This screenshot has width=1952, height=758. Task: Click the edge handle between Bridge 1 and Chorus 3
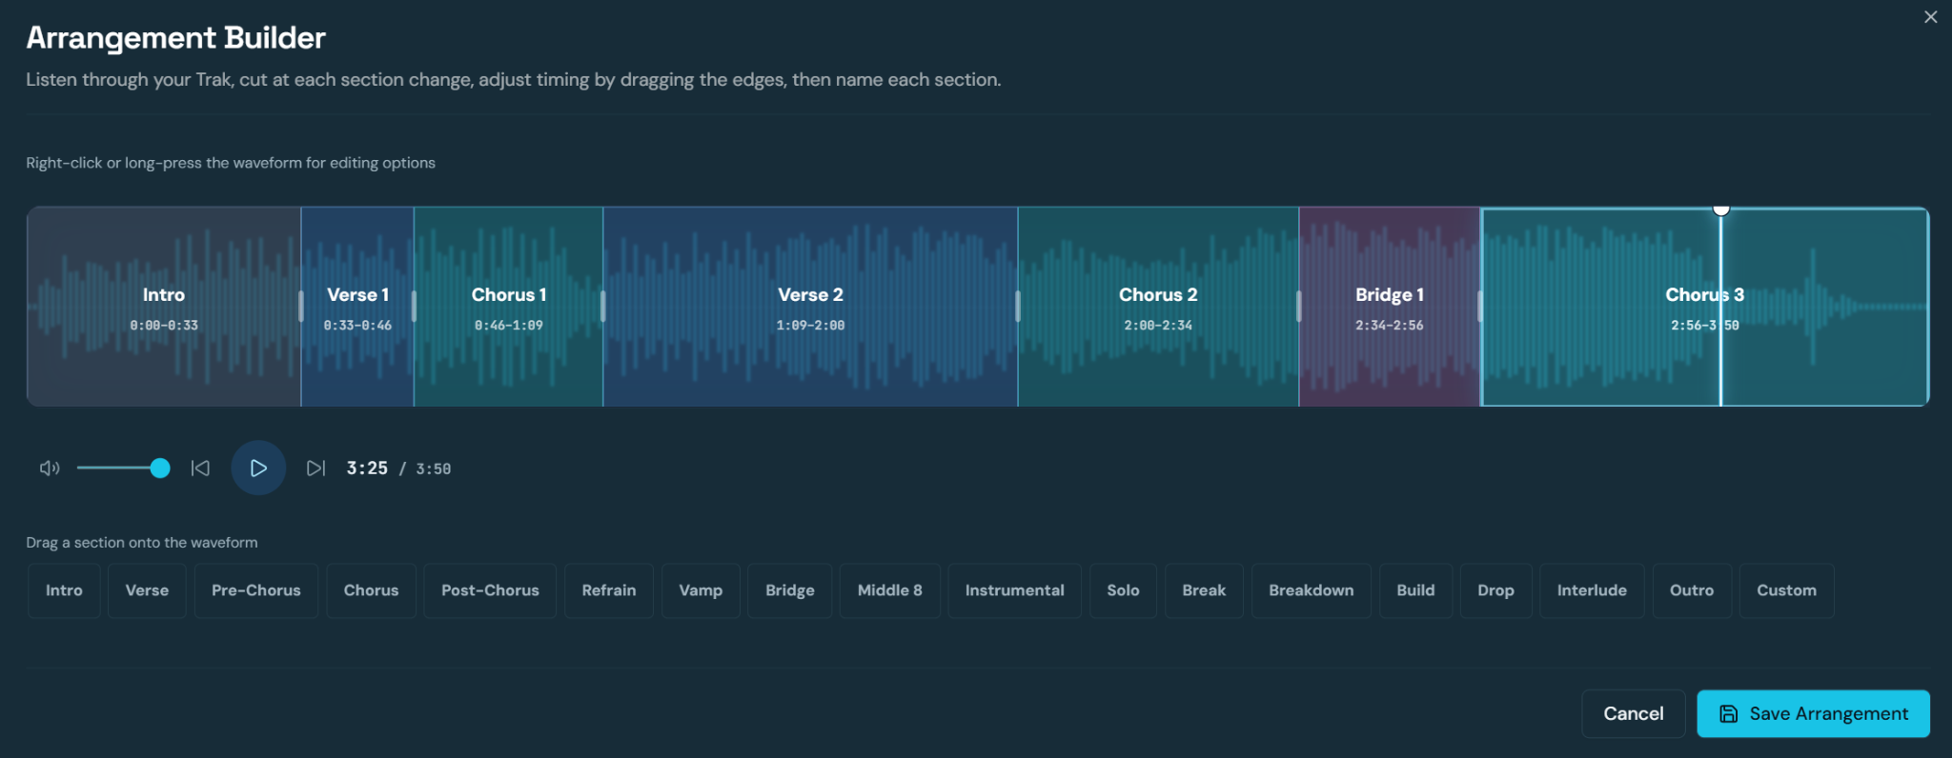click(x=1480, y=307)
